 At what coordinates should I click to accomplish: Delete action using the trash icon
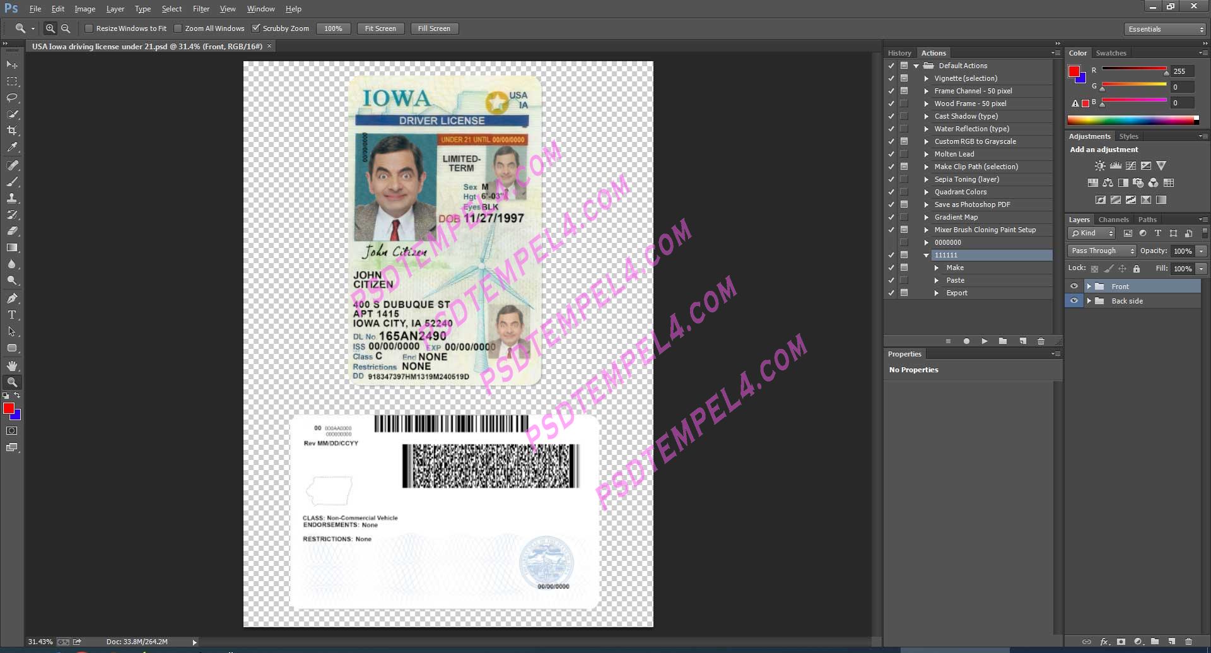(x=1040, y=341)
